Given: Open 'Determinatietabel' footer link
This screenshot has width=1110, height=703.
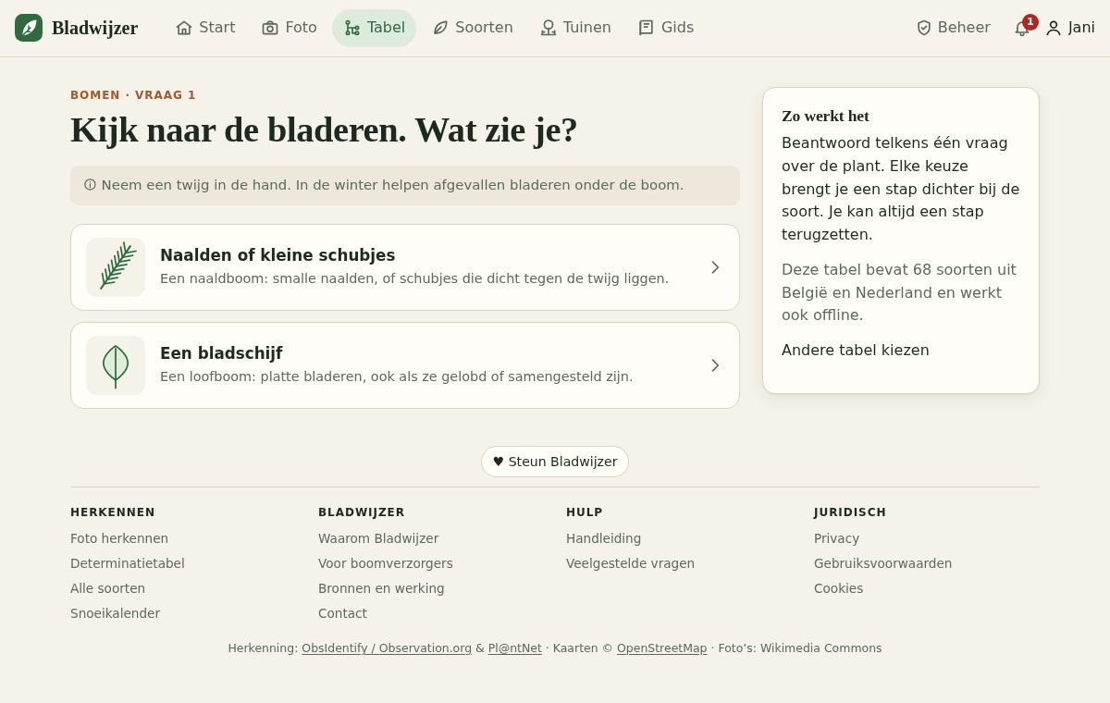Looking at the screenshot, I should pyautogui.click(x=128, y=563).
